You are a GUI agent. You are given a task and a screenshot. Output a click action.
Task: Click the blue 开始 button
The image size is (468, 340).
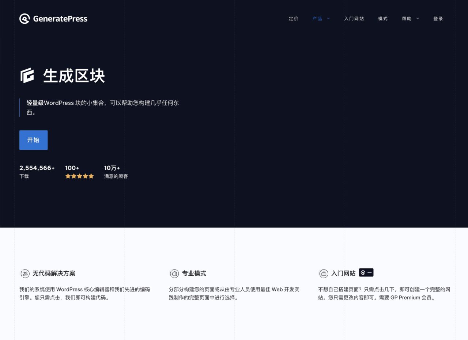point(33,140)
